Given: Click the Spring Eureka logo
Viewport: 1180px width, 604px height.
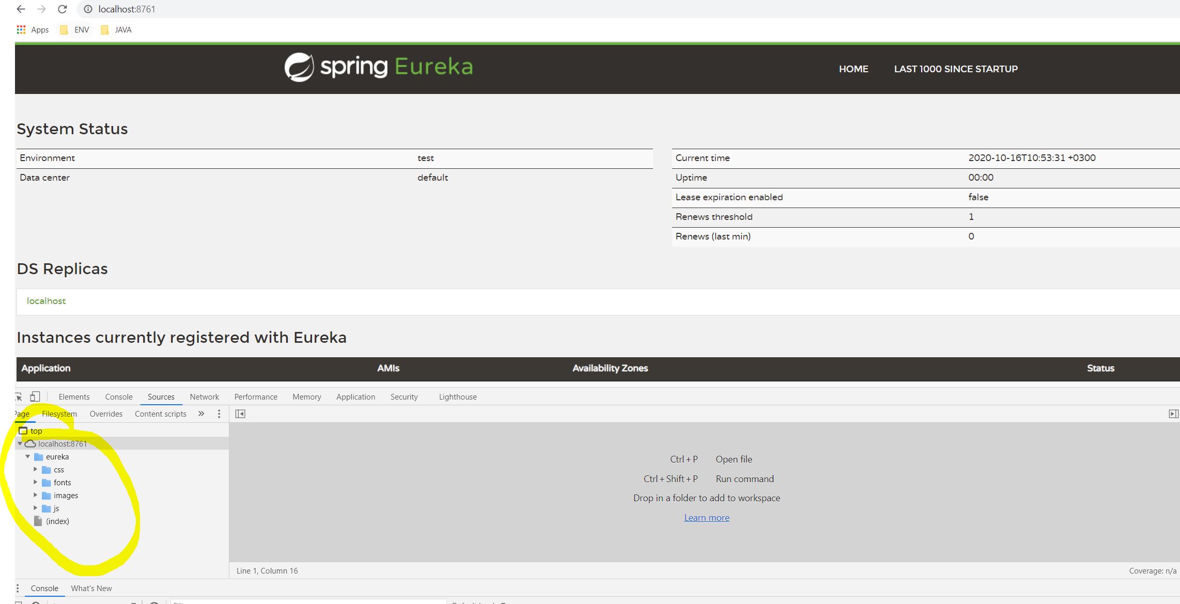Looking at the screenshot, I should click(x=378, y=67).
